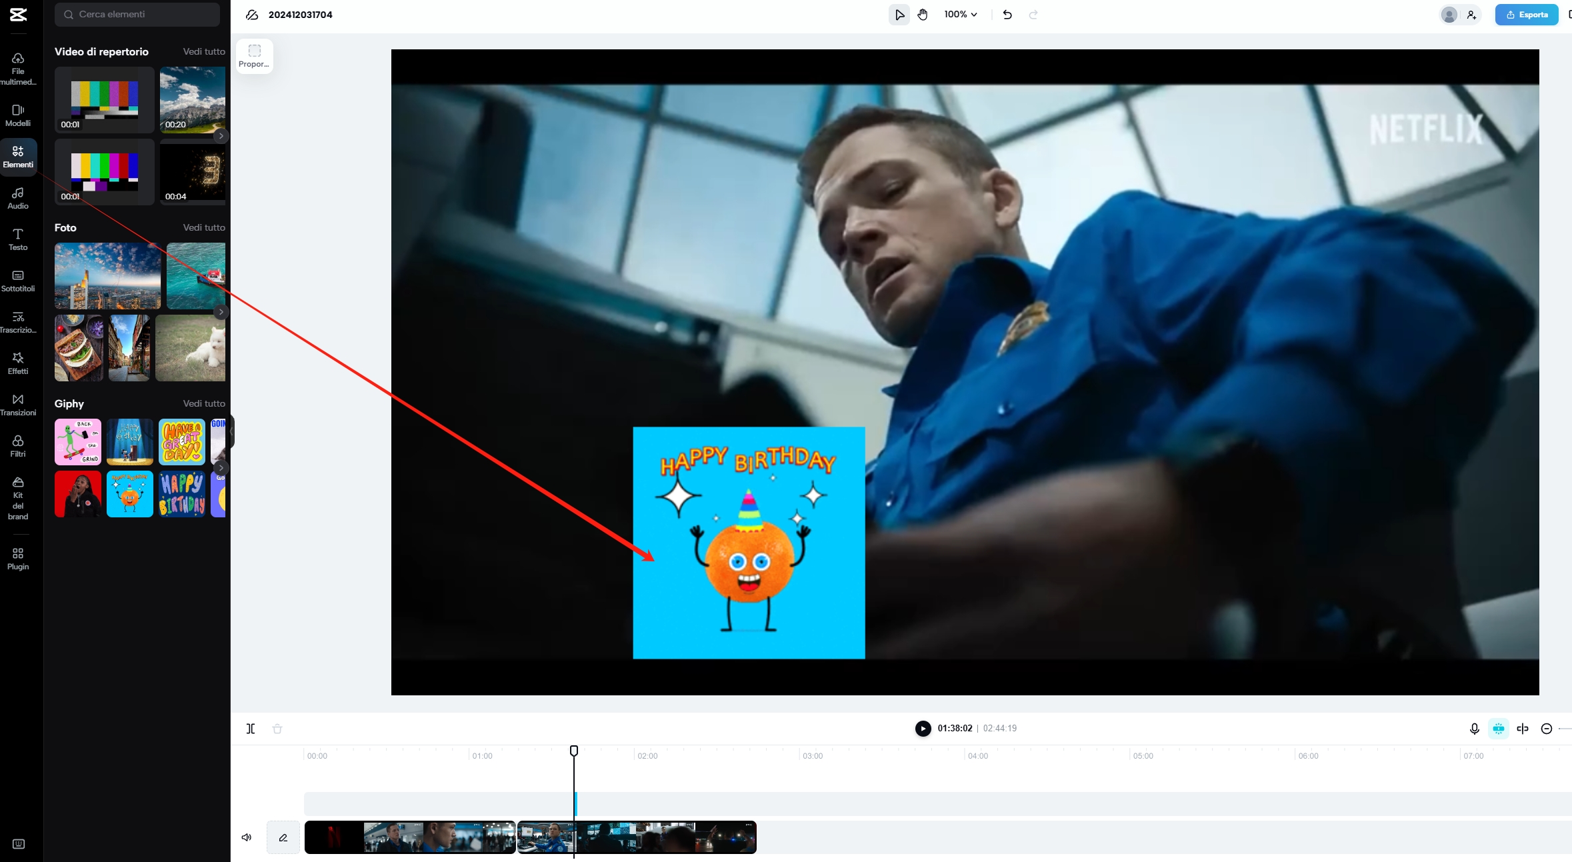Screen dimensions: 1572x862
Task: Click the 02:00 timeline ruler mark
Action: [x=647, y=755]
